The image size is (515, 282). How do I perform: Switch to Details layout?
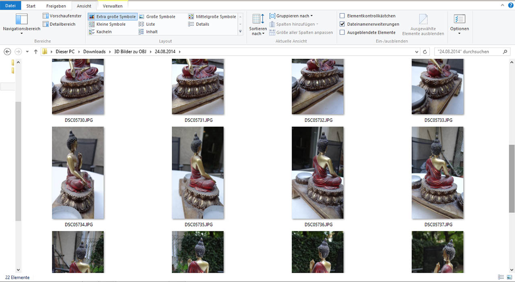click(x=199, y=24)
